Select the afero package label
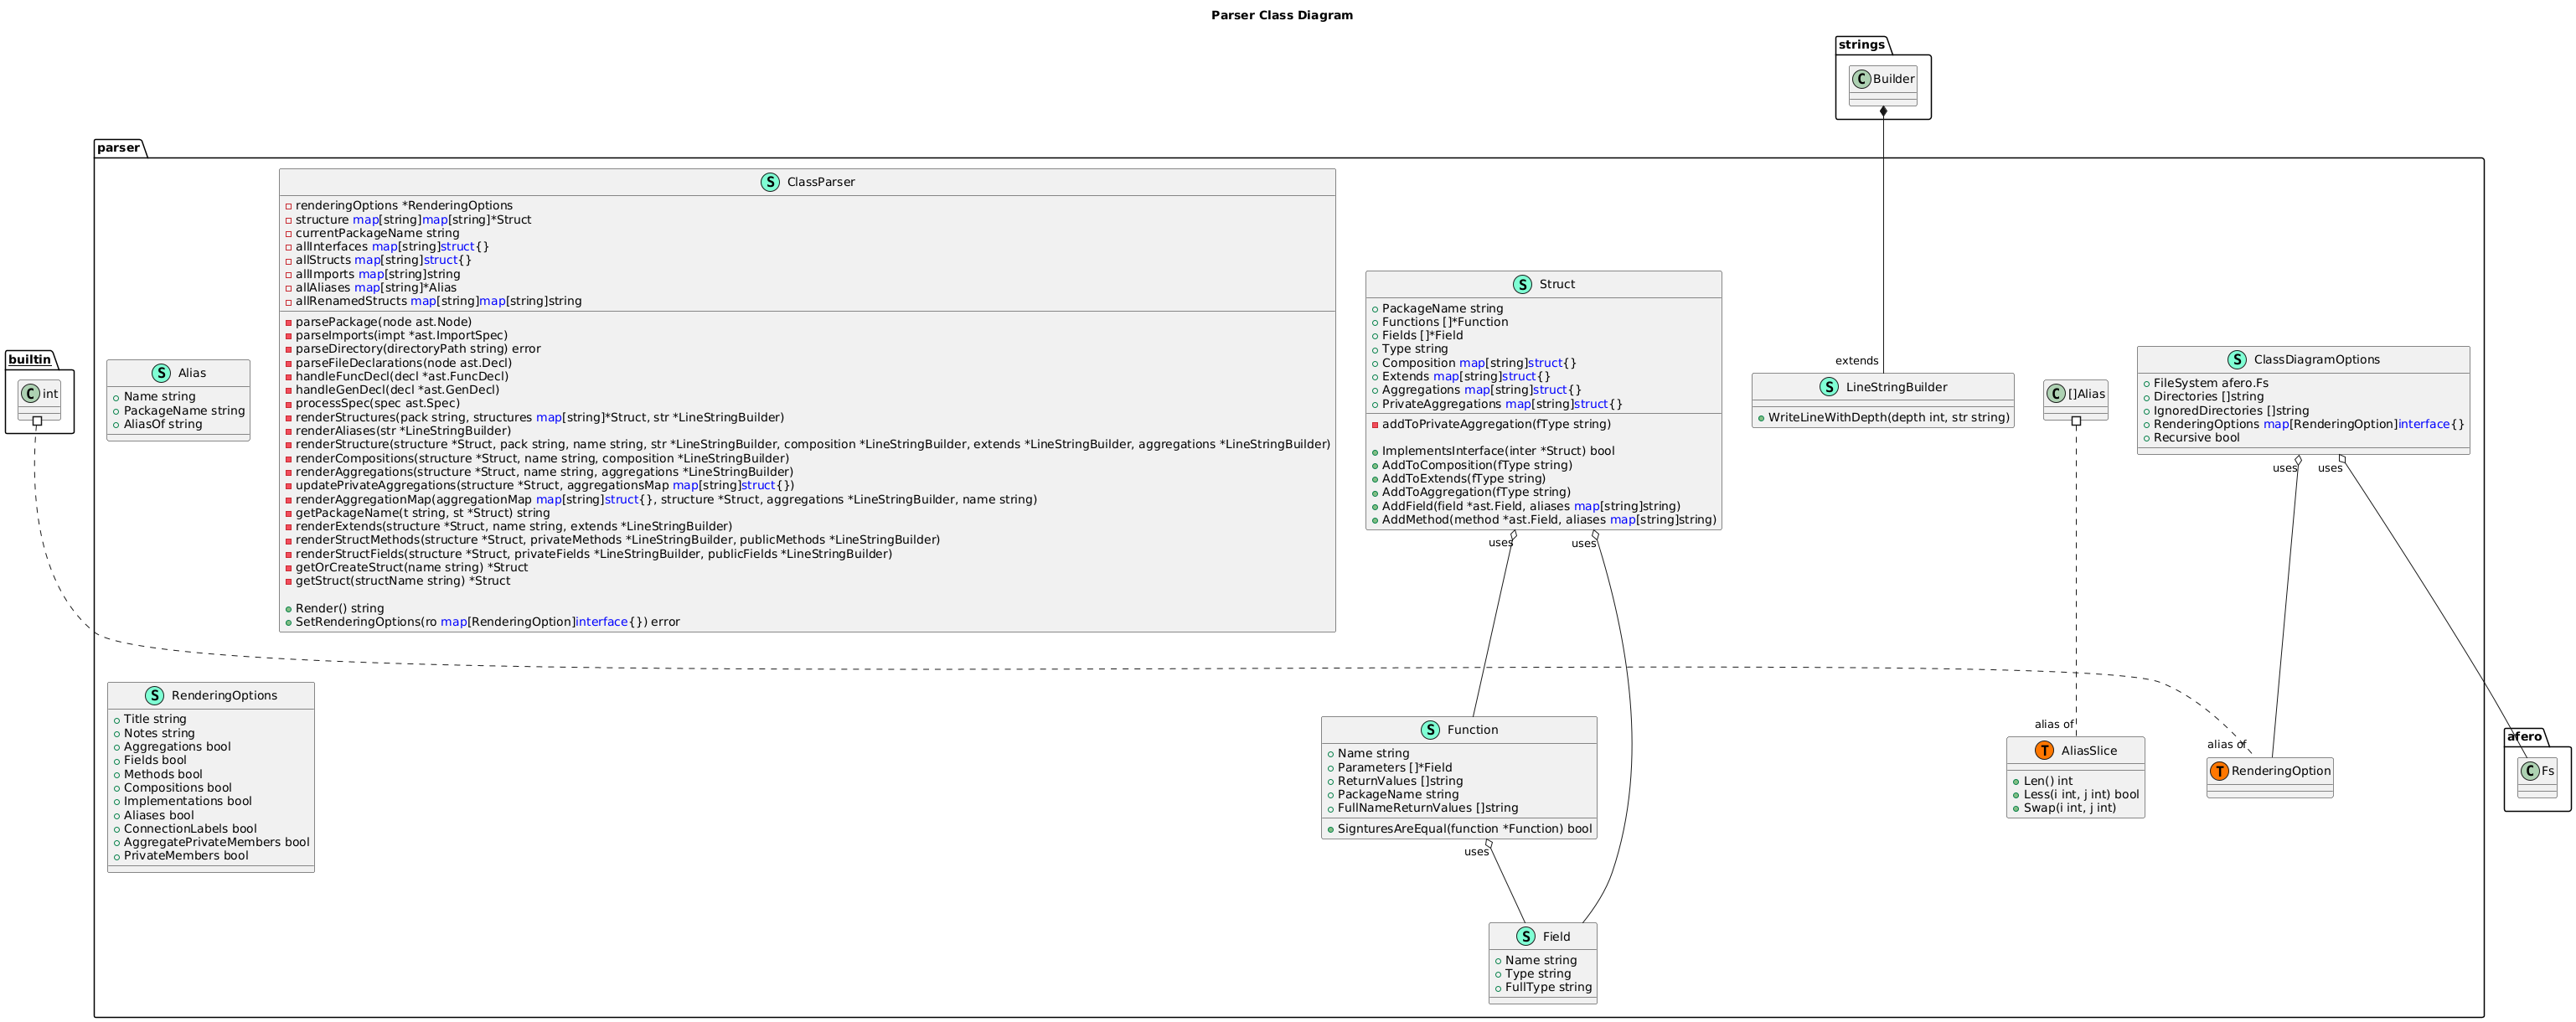The width and height of the screenshot is (2576, 1022). point(2525,737)
